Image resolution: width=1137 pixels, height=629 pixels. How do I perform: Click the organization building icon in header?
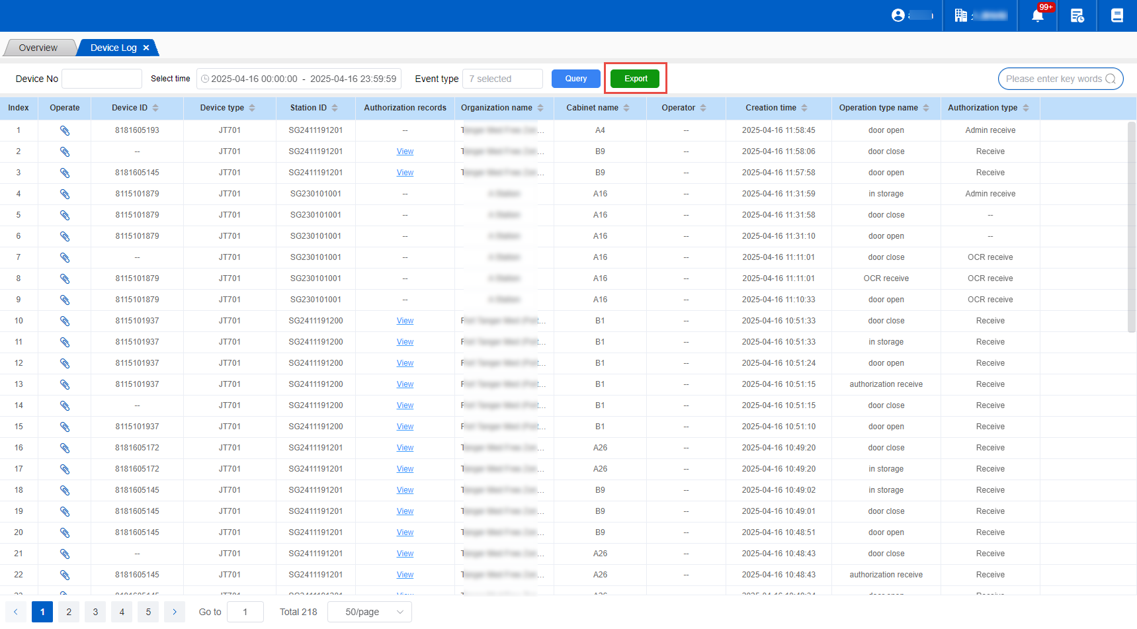(960, 15)
